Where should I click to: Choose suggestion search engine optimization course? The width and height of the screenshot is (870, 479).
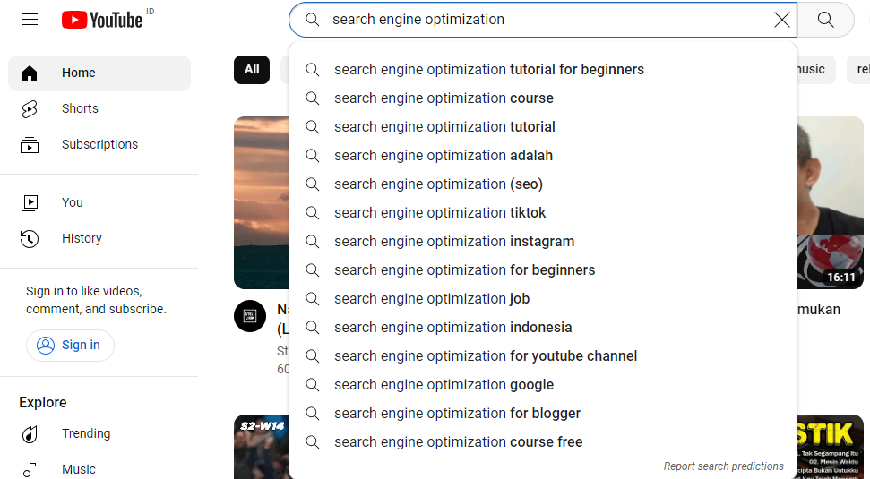[x=543, y=98]
